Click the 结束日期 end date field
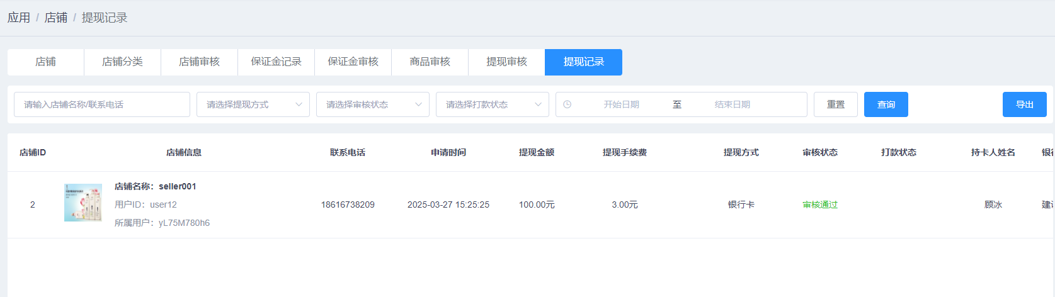Viewport: 1055px width, 297px height. tap(732, 104)
